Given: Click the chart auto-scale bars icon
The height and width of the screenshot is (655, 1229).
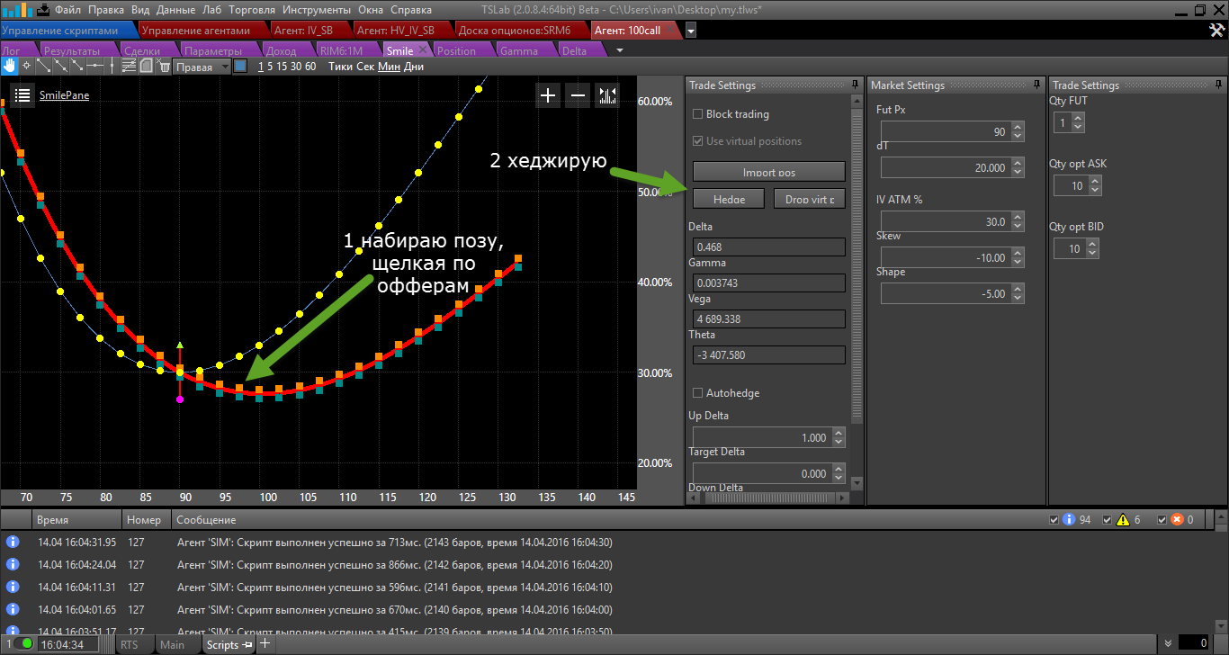Looking at the screenshot, I should (607, 95).
